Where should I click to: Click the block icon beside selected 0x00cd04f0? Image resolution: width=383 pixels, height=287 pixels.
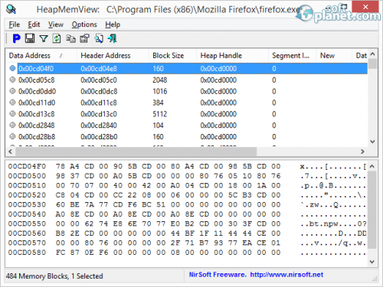point(12,68)
